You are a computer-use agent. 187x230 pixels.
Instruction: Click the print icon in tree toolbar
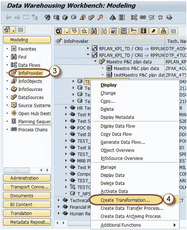point(163,31)
